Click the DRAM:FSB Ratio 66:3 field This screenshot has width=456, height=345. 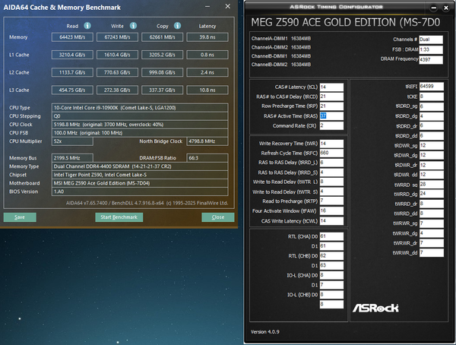[207, 158]
